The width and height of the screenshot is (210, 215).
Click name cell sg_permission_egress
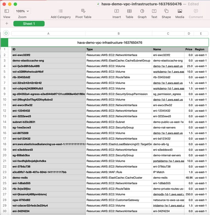point(168,94)
